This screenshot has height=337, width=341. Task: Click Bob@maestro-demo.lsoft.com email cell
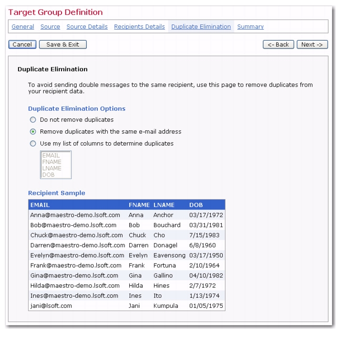coord(73,225)
